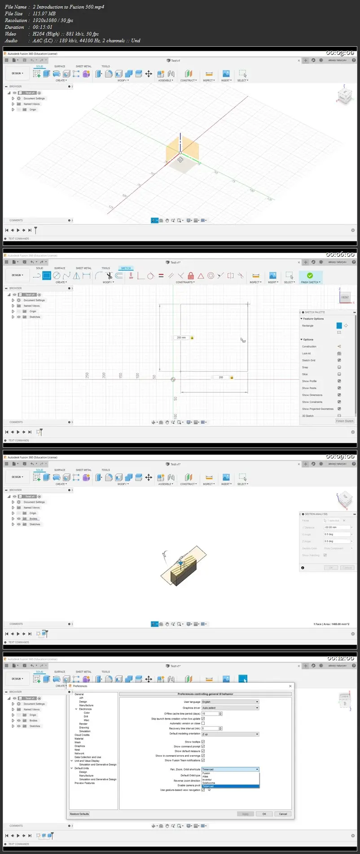Click the ViewCube in first frame
360x854 pixels.
point(344,96)
